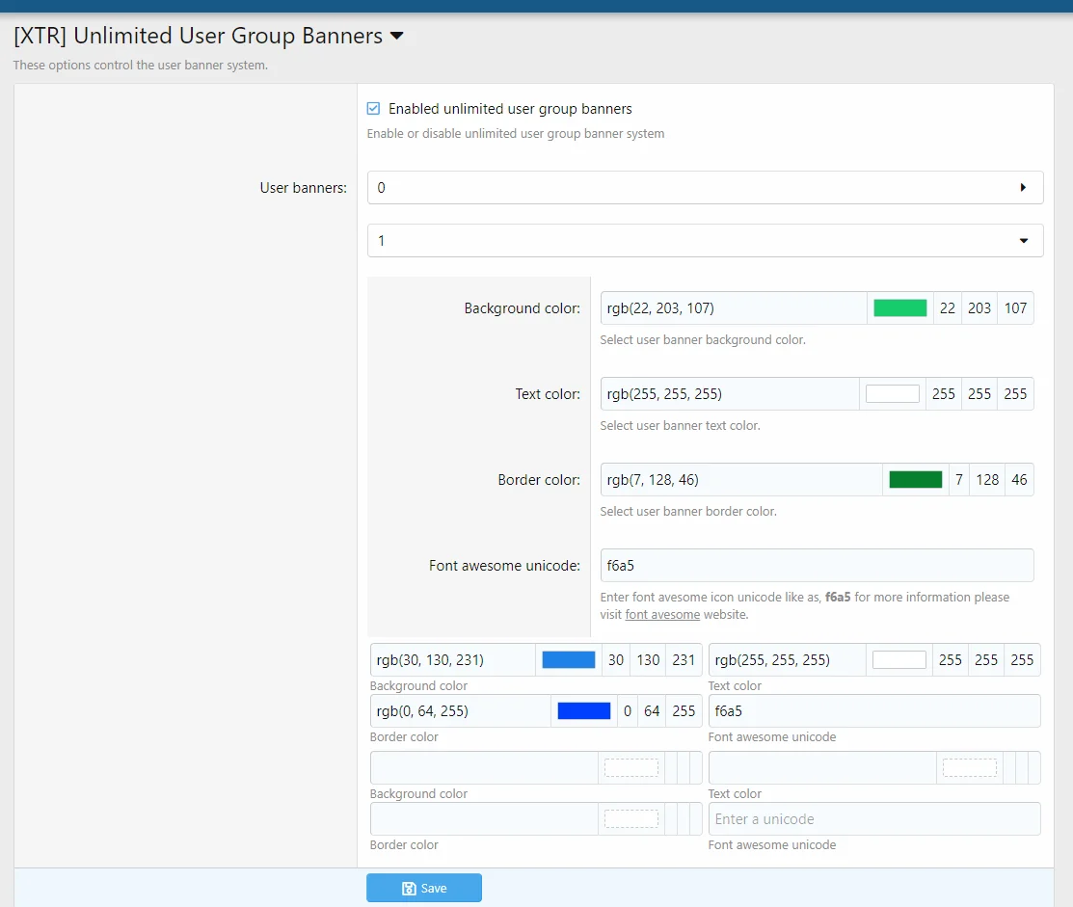Click the green Background color swatch
Image resolution: width=1073 pixels, height=907 pixels.
[899, 307]
